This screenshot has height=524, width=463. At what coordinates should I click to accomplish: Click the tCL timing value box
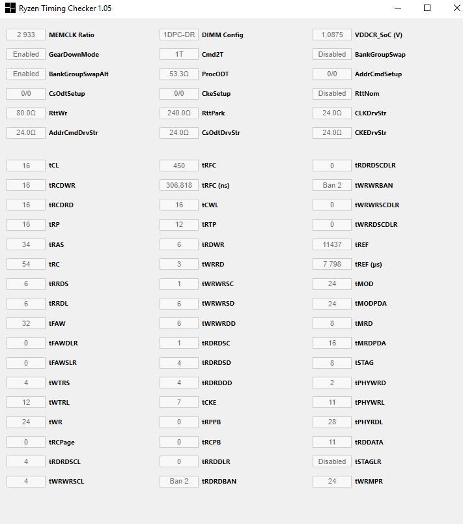click(26, 166)
